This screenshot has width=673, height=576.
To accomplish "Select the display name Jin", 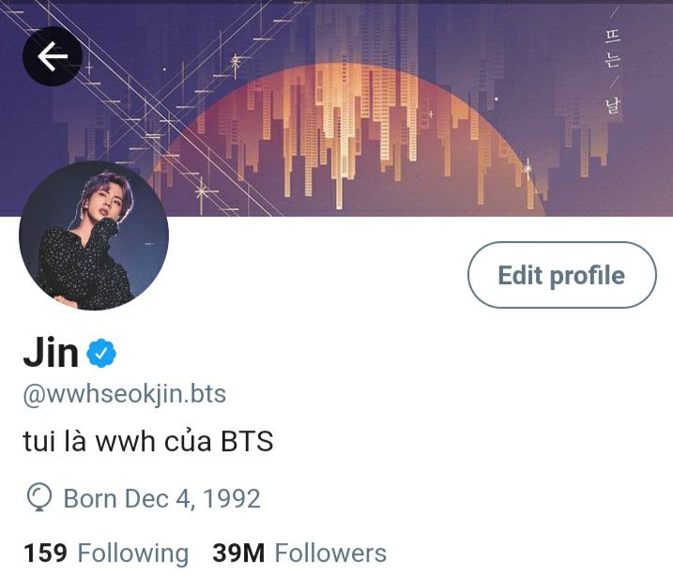I will coord(51,353).
